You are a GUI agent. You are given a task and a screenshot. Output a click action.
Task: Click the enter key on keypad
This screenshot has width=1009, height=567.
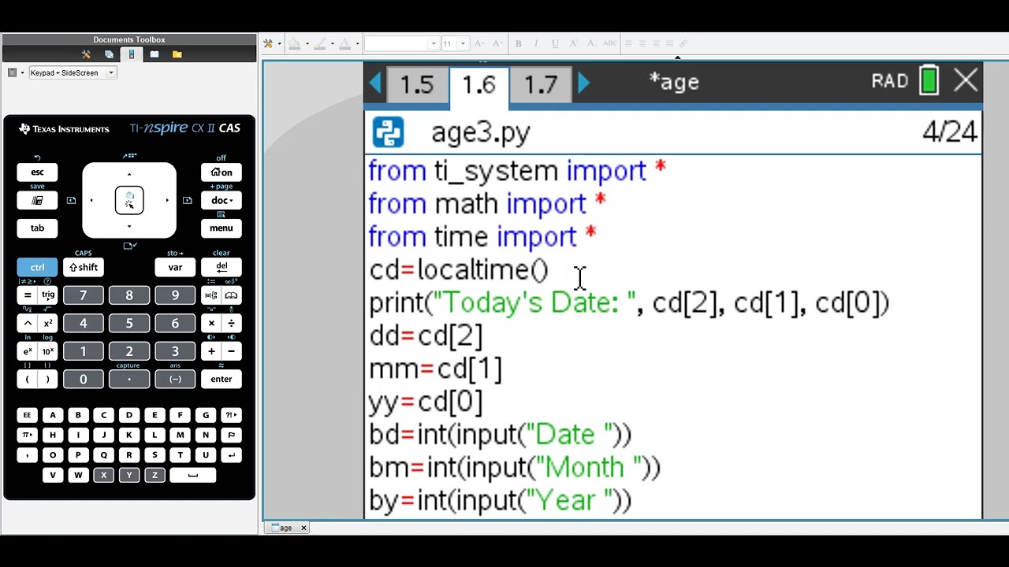(222, 379)
